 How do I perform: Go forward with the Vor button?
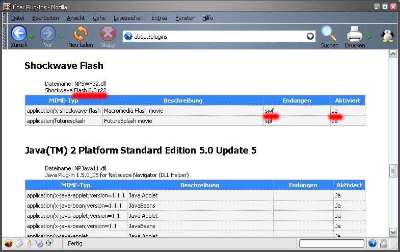tap(48, 36)
